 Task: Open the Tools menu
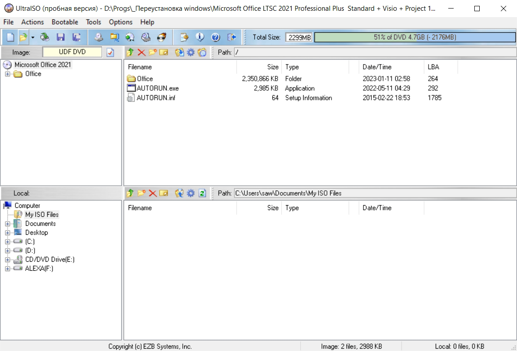(x=93, y=22)
